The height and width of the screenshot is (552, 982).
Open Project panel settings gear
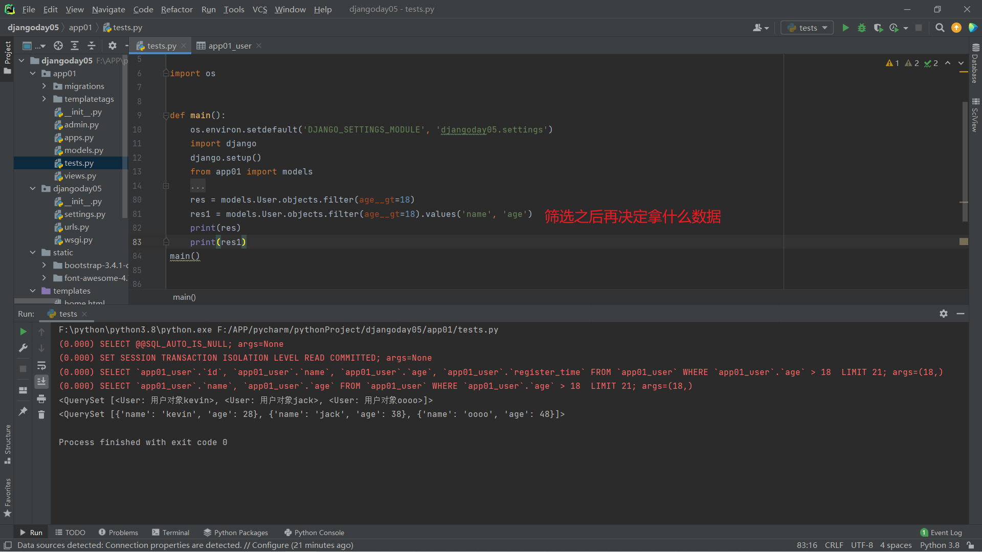pyautogui.click(x=113, y=46)
